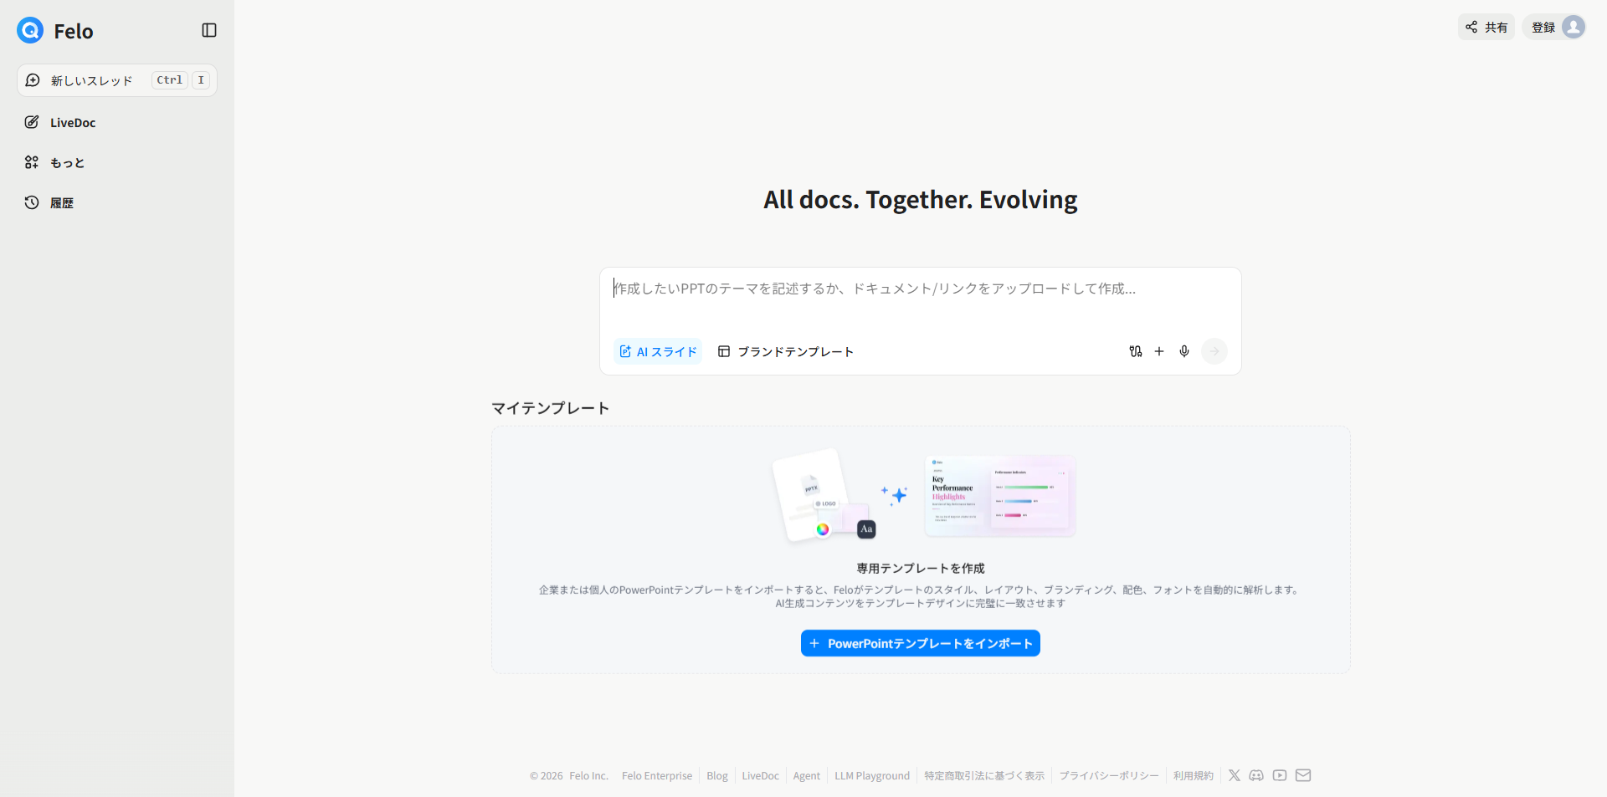Select LiveDoc in the sidebar
This screenshot has width=1607, height=797.
click(72, 122)
